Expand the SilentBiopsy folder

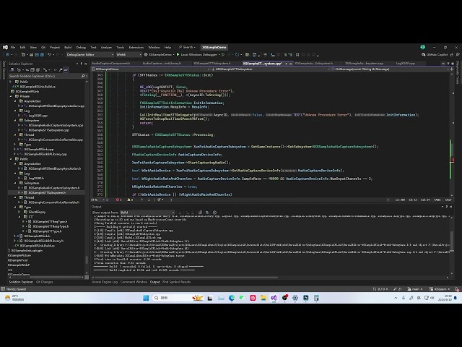pos(19,212)
